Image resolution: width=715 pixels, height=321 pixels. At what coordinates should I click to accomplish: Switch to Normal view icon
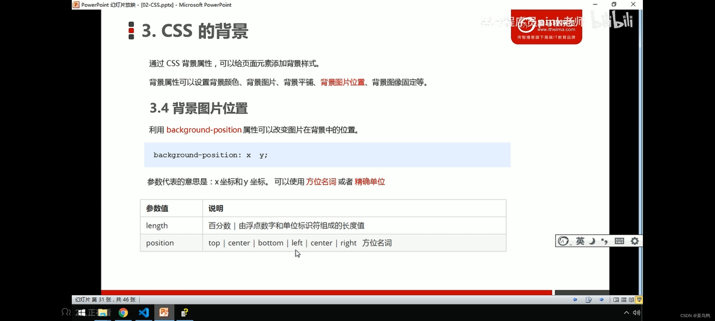click(x=616, y=300)
